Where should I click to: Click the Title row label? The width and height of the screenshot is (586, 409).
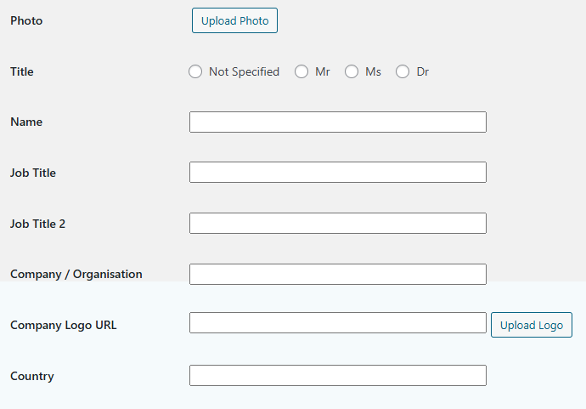click(22, 72)
